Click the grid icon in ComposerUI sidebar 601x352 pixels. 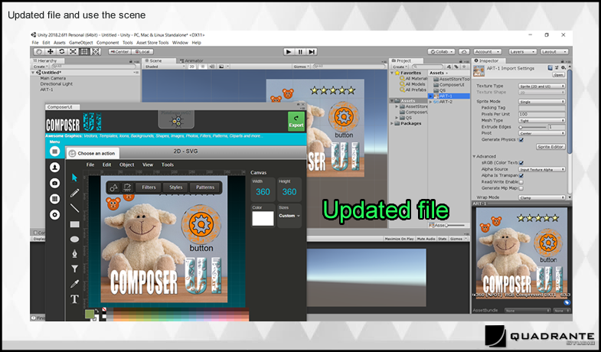[55, 199]
